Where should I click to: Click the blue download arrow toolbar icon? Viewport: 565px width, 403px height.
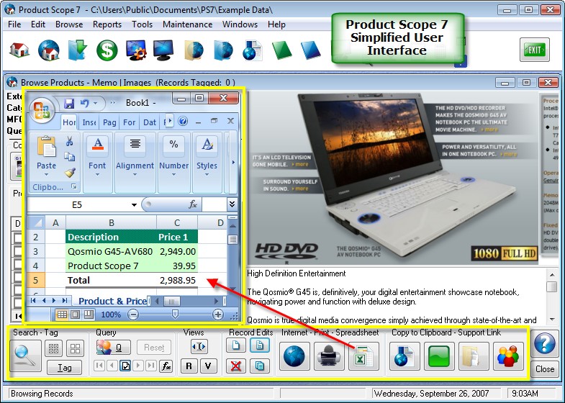(78, 50)
